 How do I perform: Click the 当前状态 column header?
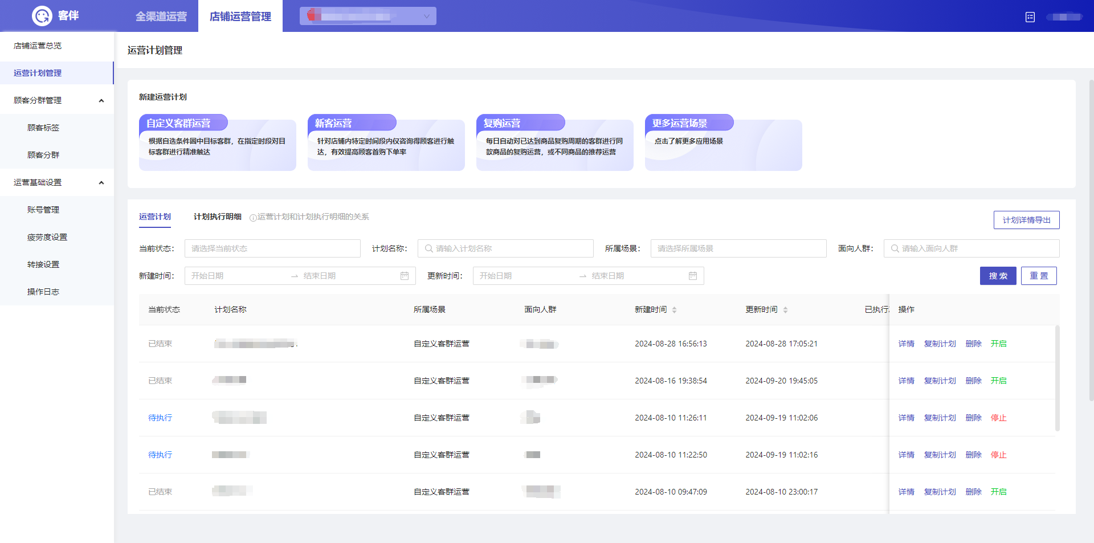pos(164,309)
